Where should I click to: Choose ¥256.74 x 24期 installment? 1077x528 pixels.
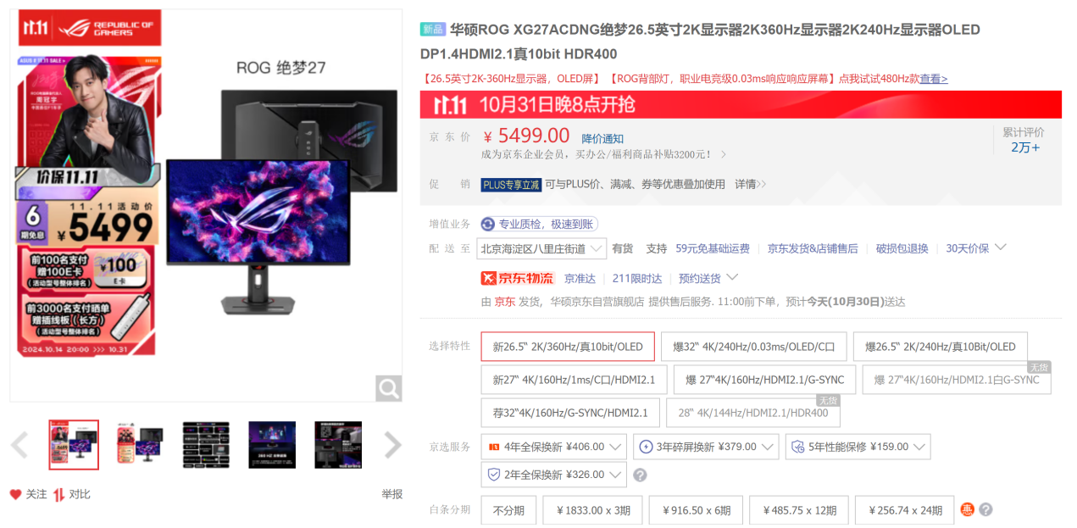point(904,510)
